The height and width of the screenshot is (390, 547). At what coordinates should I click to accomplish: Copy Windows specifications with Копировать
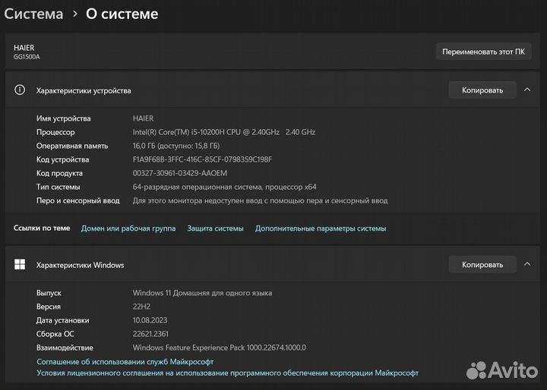[x=482, y=265]
